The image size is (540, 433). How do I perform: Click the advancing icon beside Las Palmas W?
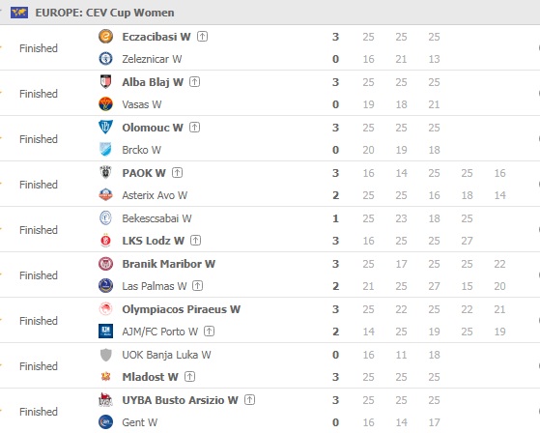pyautogui.click(x=198, y=286)
